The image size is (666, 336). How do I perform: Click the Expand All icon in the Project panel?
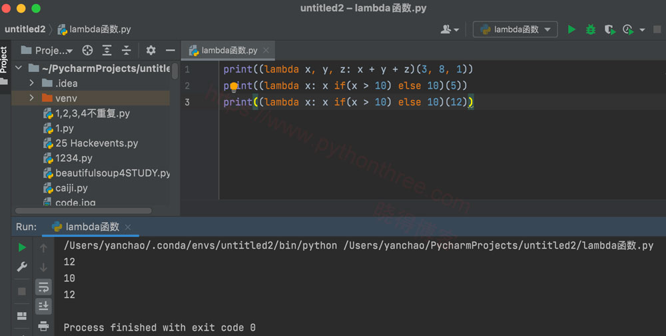pos(107,50)
